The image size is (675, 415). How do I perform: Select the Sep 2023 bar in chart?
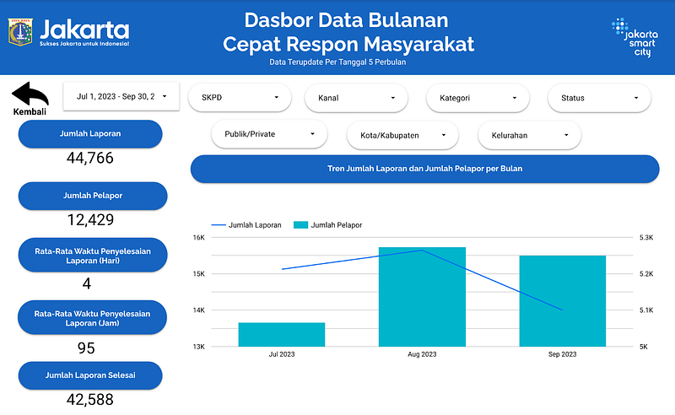coord(562,301)
